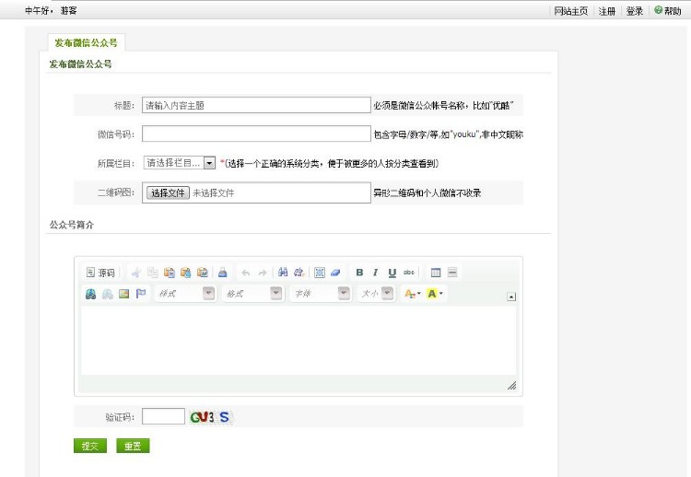691x477 pixels.
Task: Toggle Bold formatting
Action: click(x=359, y=273)
